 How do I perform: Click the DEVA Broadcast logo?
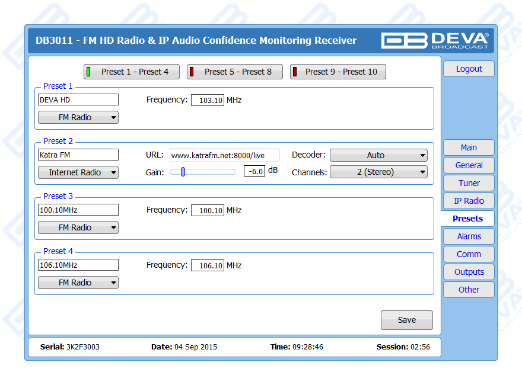coord(434,40)
